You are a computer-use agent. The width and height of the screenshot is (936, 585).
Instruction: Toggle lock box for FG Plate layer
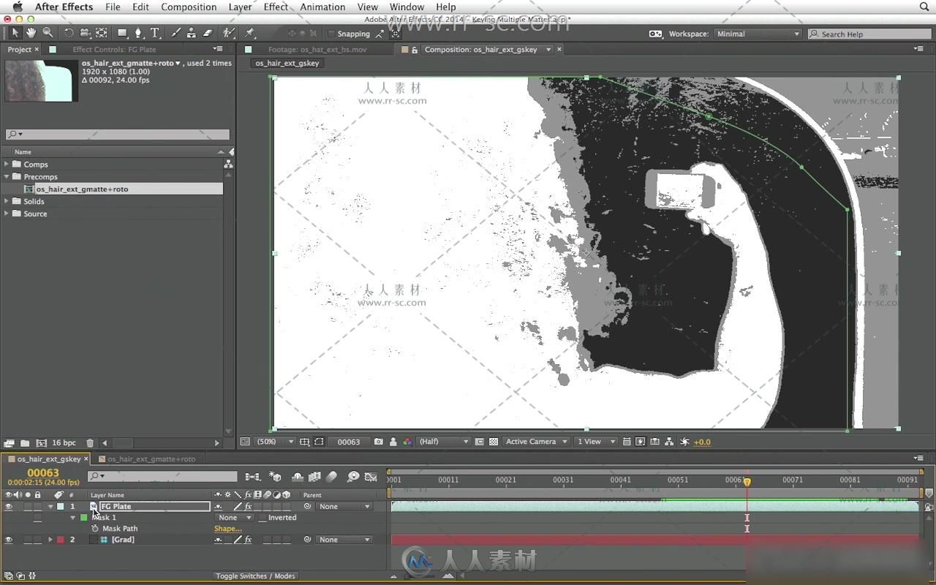pyautogui.click(x=37, y=507)
